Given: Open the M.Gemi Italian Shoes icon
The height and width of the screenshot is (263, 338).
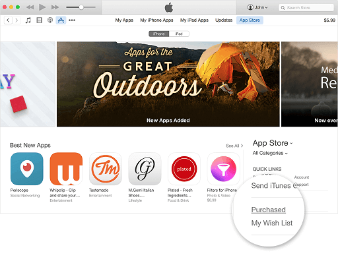Looking at the screenshot, I should 145,169.
